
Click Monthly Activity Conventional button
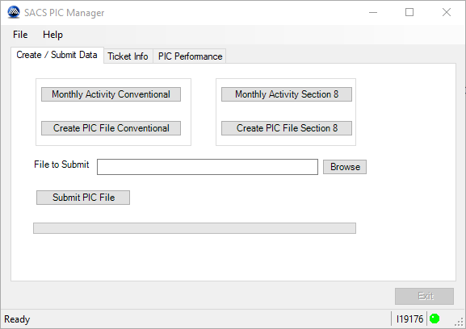coord(111,94)
